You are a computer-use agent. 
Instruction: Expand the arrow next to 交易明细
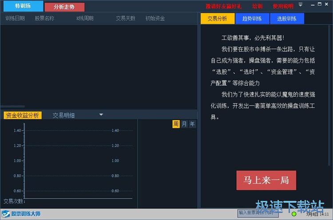101,115
